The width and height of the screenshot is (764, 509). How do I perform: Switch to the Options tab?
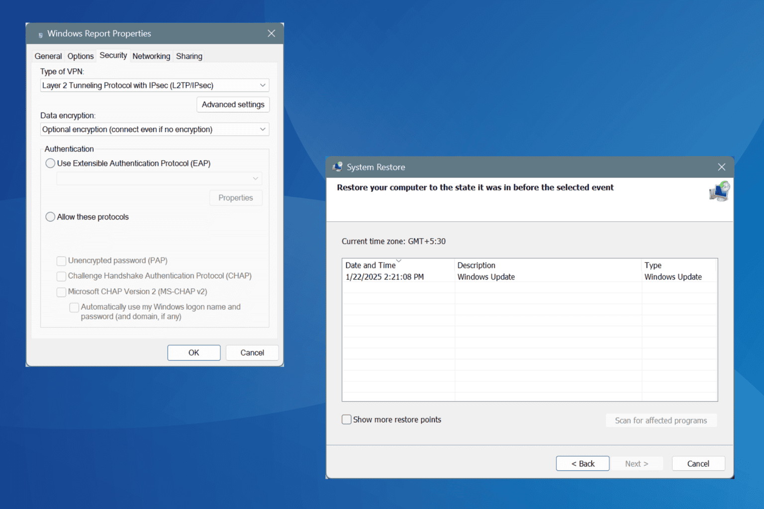point(81,56)
